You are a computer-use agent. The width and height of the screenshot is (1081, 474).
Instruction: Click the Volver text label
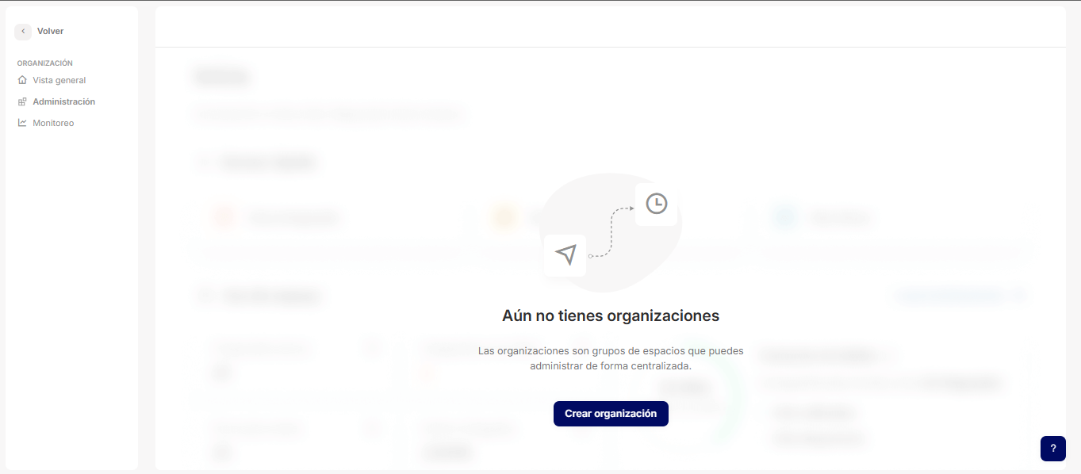coord(50,32)
